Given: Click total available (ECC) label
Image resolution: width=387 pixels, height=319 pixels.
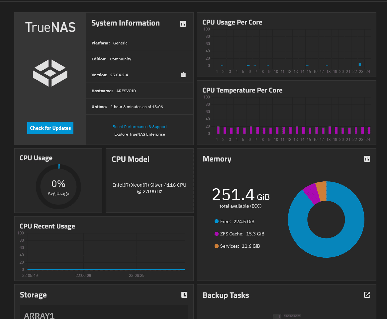Looking at the screenshot, I should pyautogui.click(x=241, y=206).
